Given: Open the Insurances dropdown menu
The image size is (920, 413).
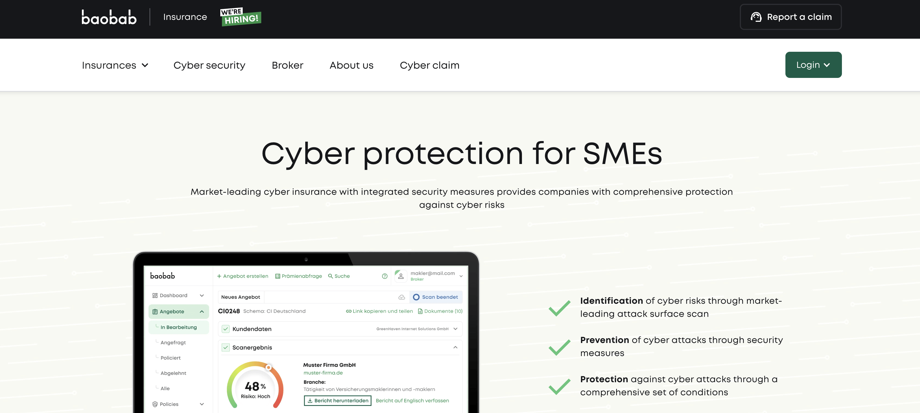Looking at the screenshot, I should pos(115,65).
